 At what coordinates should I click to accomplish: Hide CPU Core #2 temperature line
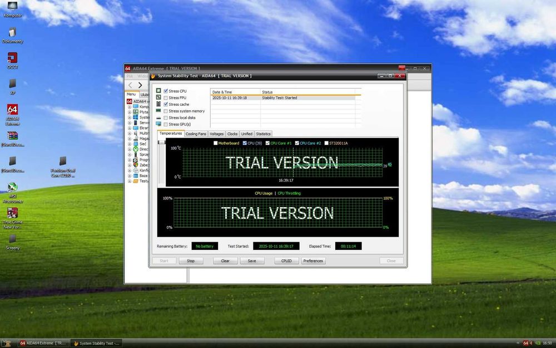[297, 143]
